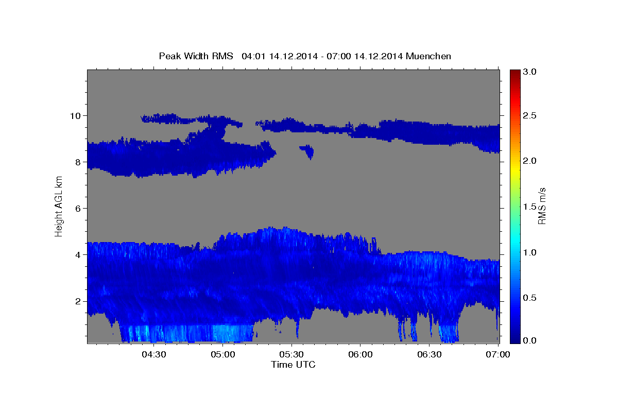
Task: Click the plot title 'Peak Width RMS'
Action: click(196, 56)
